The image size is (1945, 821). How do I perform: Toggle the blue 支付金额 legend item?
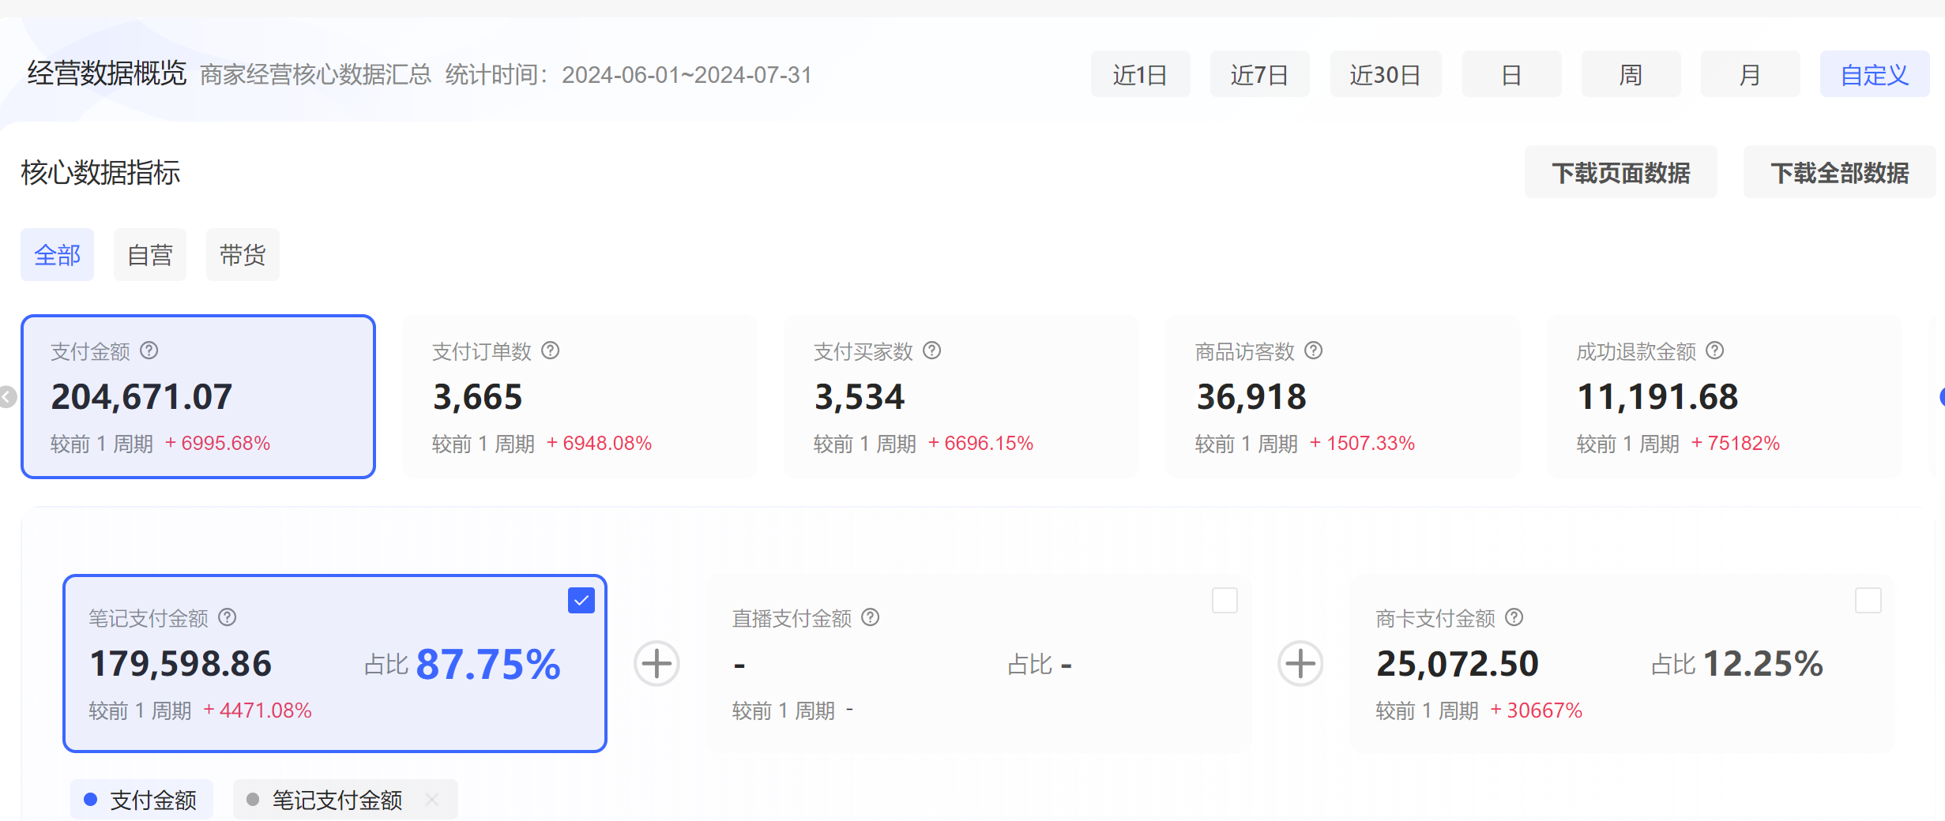(141, 800)
